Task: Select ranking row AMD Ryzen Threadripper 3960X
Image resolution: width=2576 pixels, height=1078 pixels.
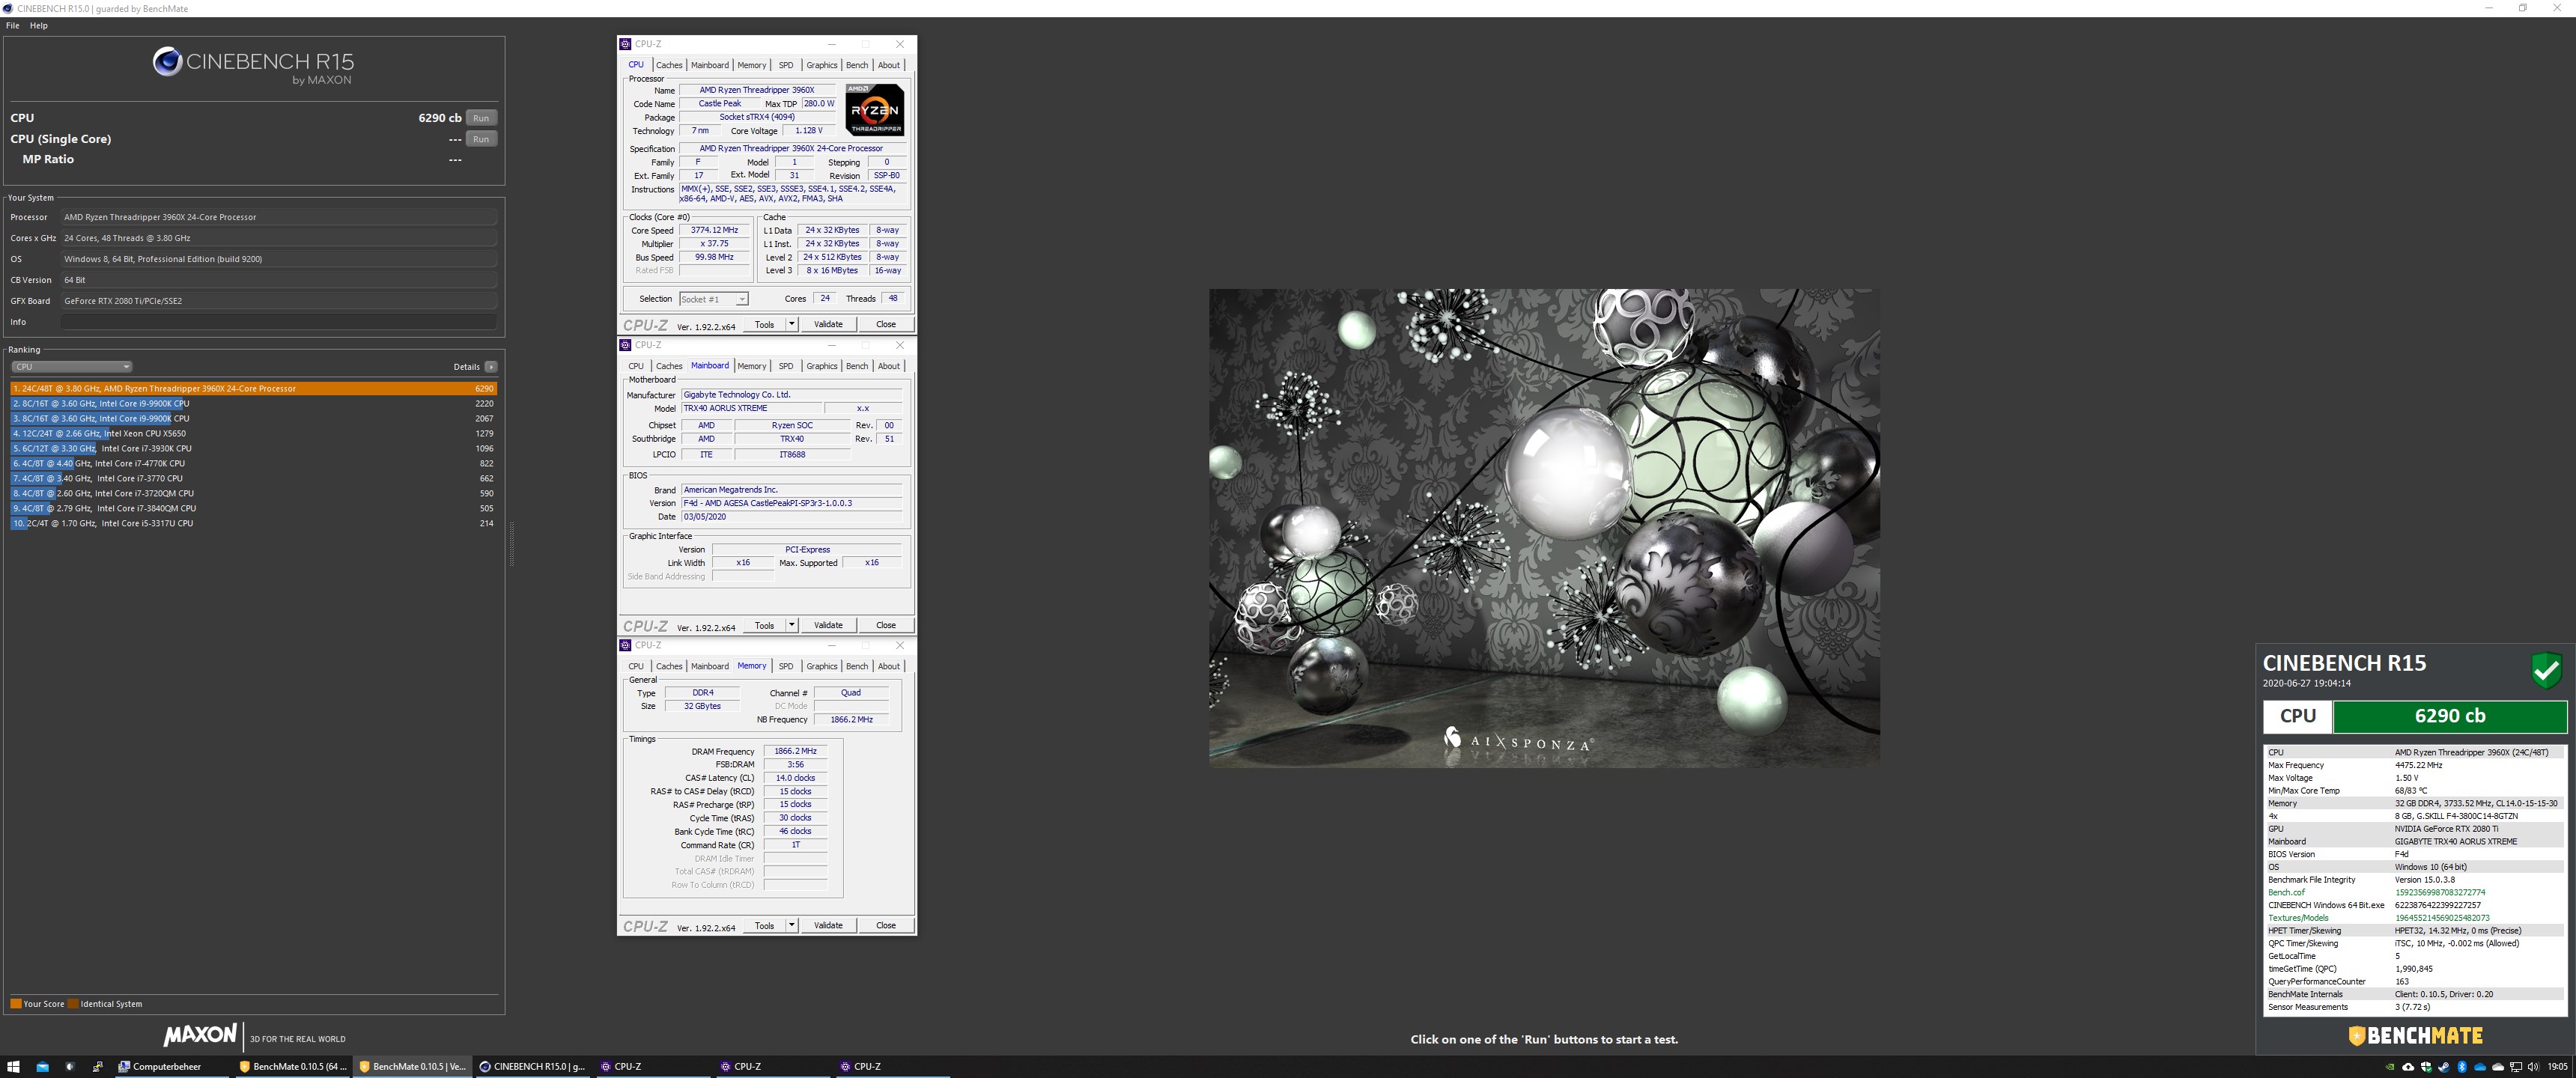Action: pyautogui.click(x=253, y=388)
